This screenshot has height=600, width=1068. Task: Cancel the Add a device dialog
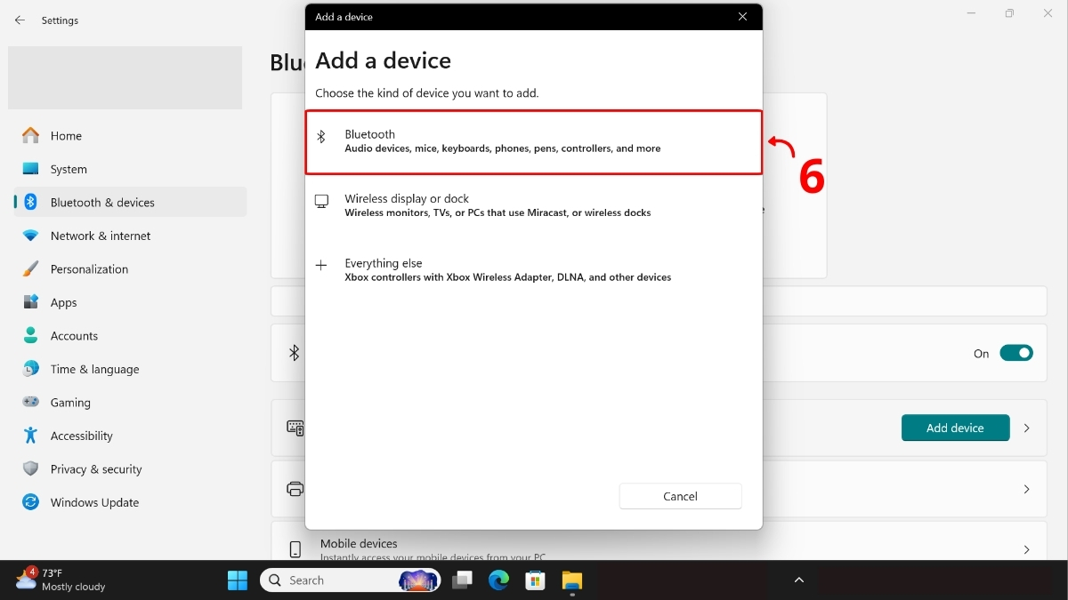tap(680, 496)
